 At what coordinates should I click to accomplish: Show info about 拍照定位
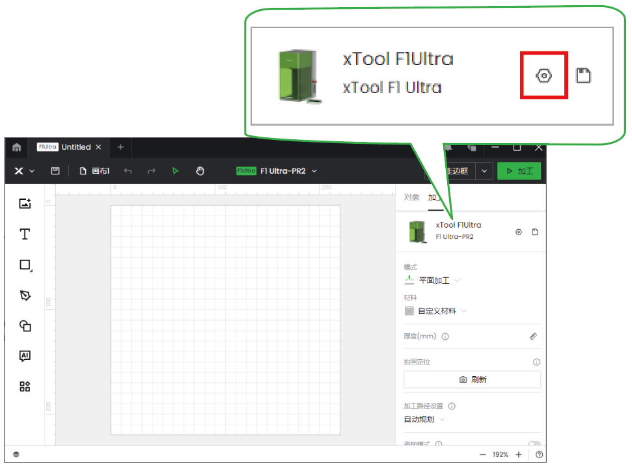coord(536,362)
